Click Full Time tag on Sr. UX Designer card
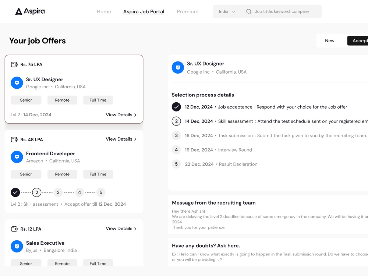The height and width of the screenshot is (276, 368). click(x=98, y=100)
